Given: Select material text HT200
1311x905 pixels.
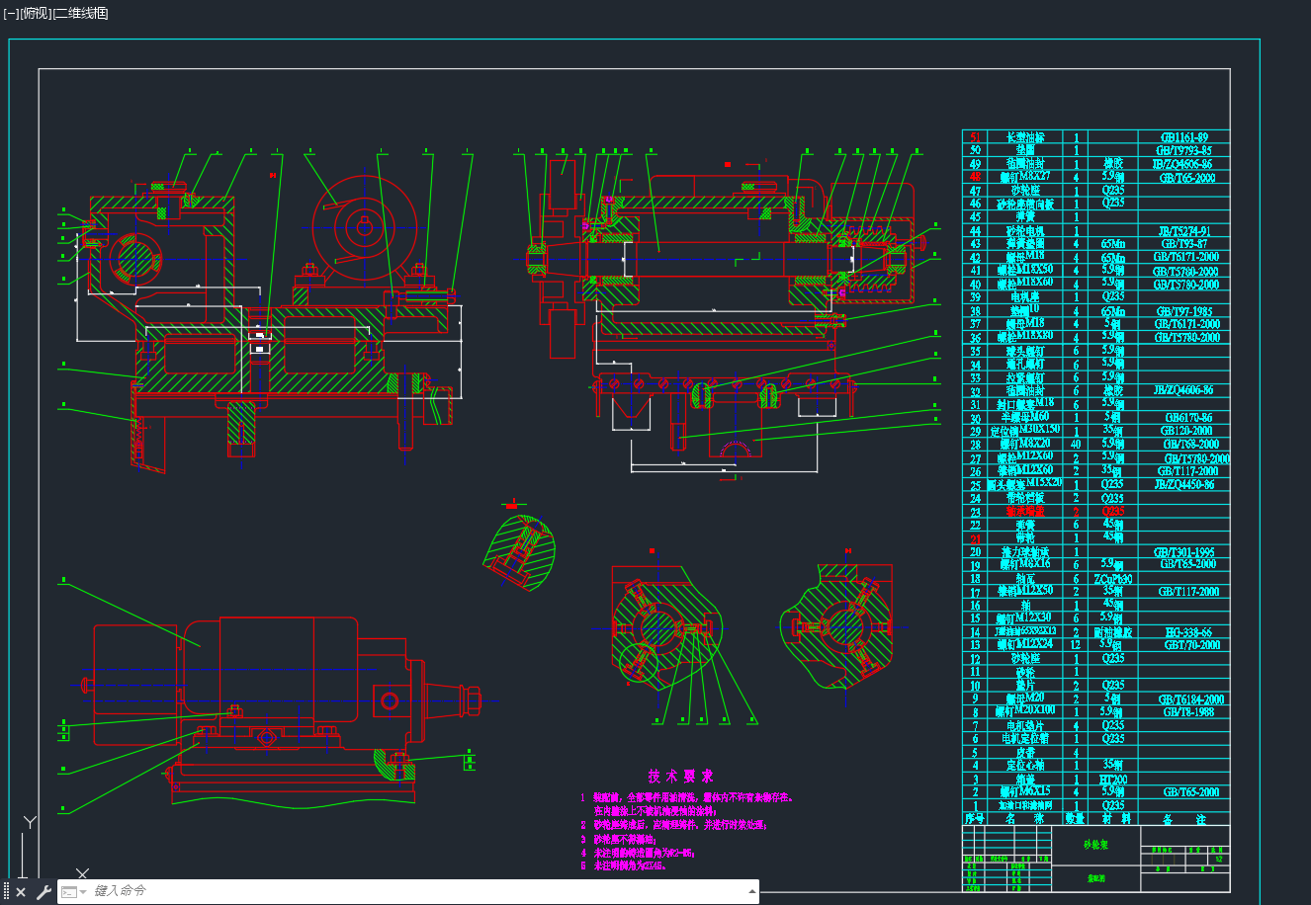Looking at the screenshot, I should pyautogui.click(x=1113, y=780).
